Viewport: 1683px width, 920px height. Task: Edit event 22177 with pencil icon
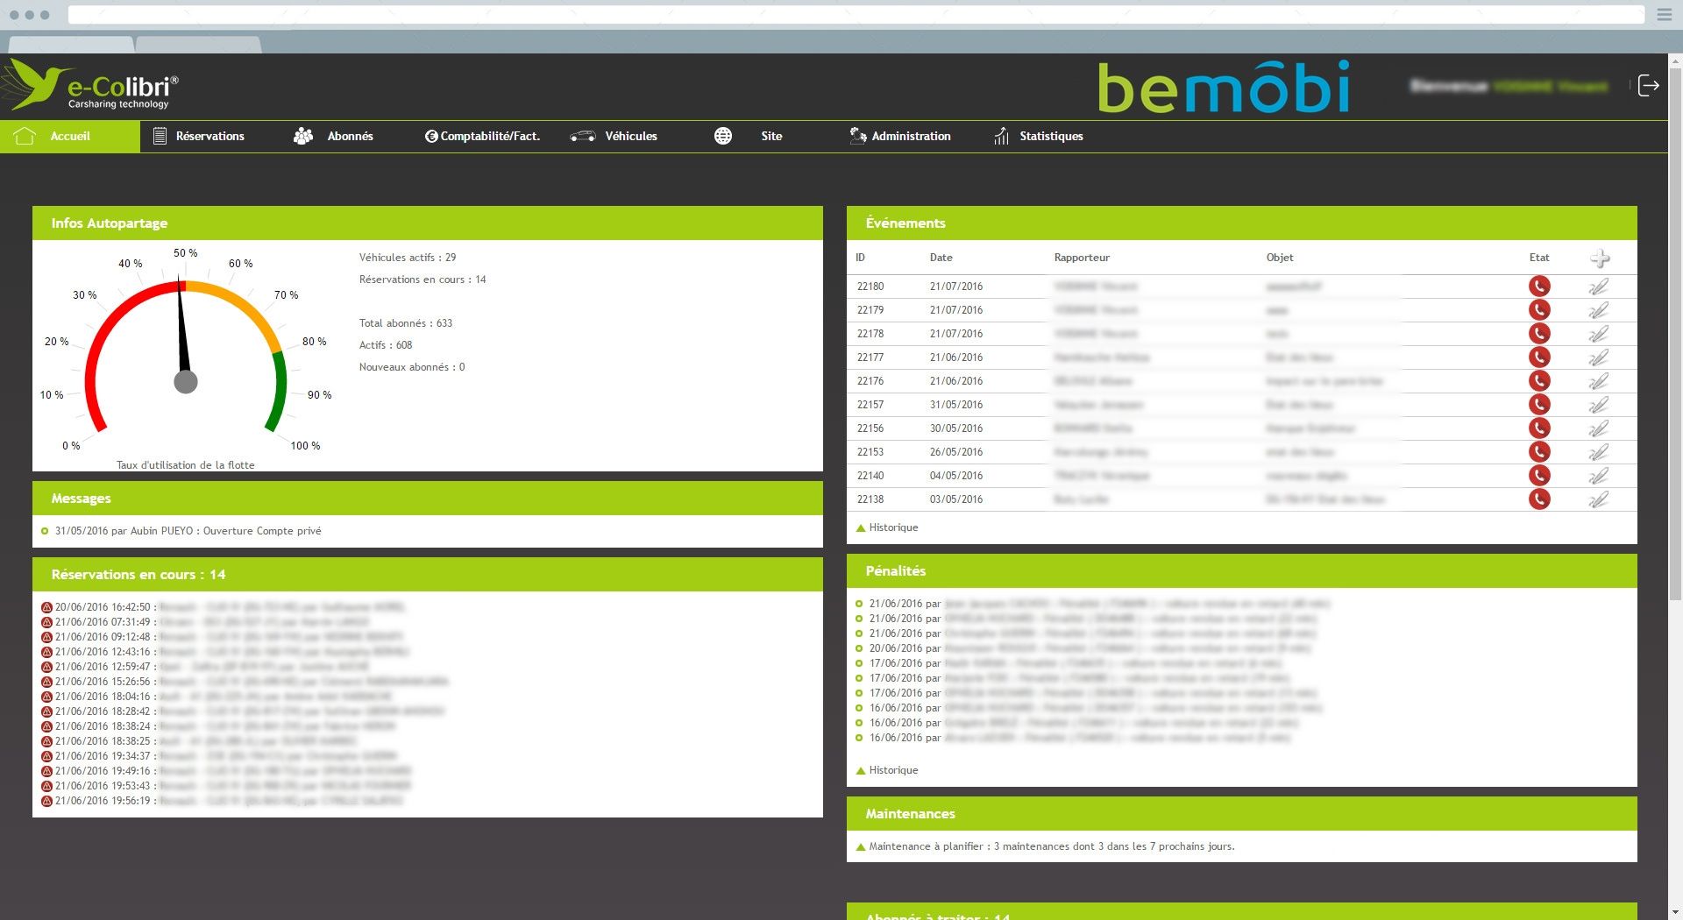click(x=1599, y=357)
